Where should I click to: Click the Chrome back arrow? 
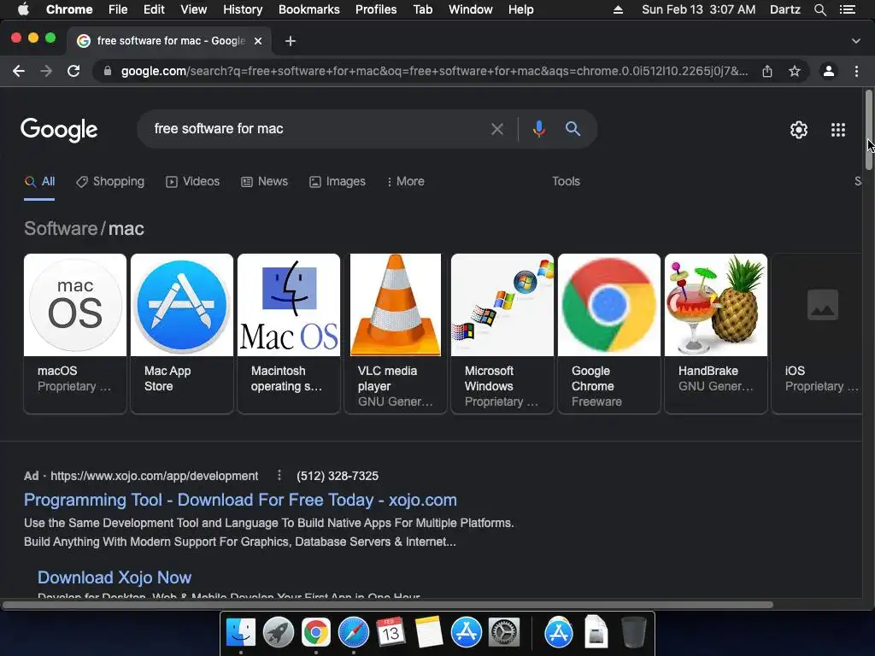19,71
